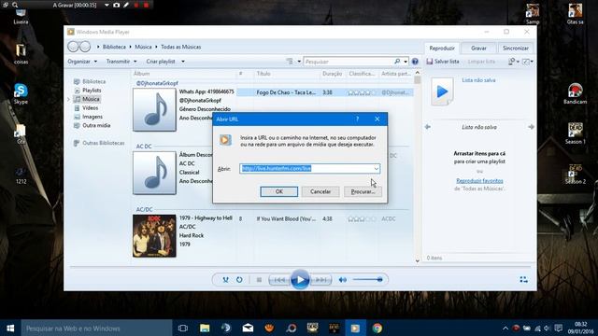Open the Bandicam desktop icon

(575, 93)
